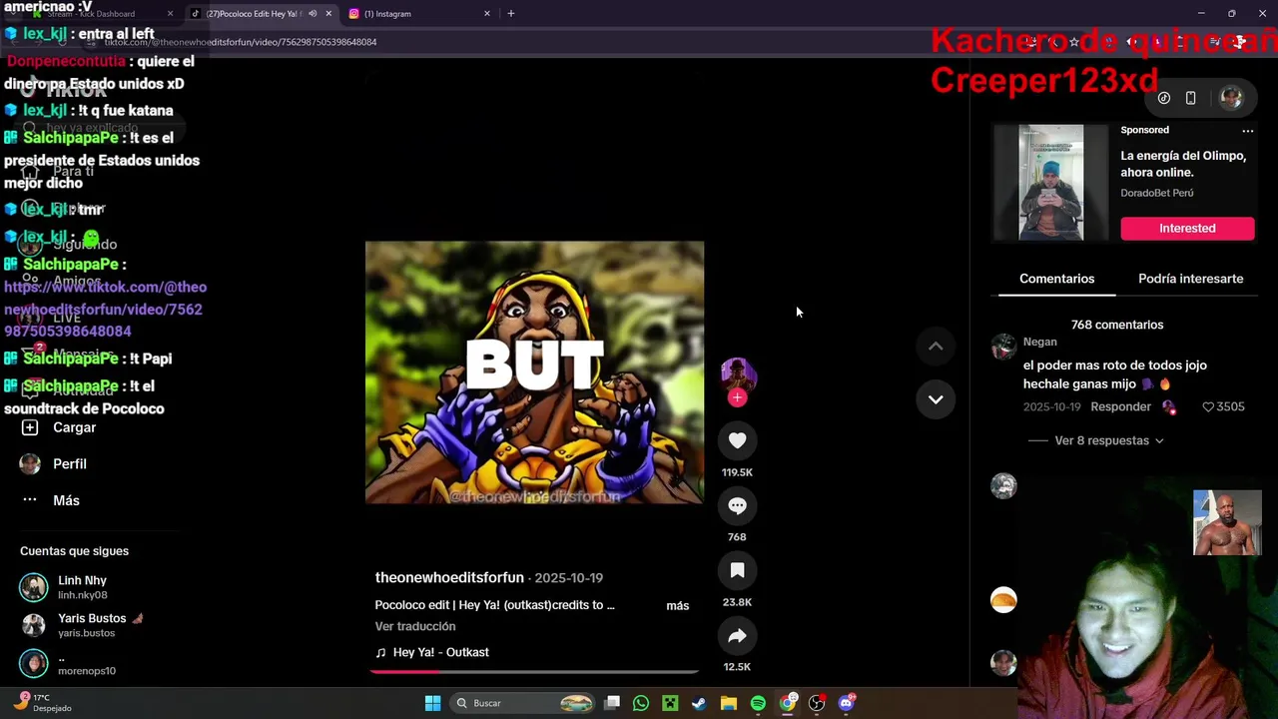Open the profile avatar menu at top right
The image size is (1278, 719).
[1231, 98]
